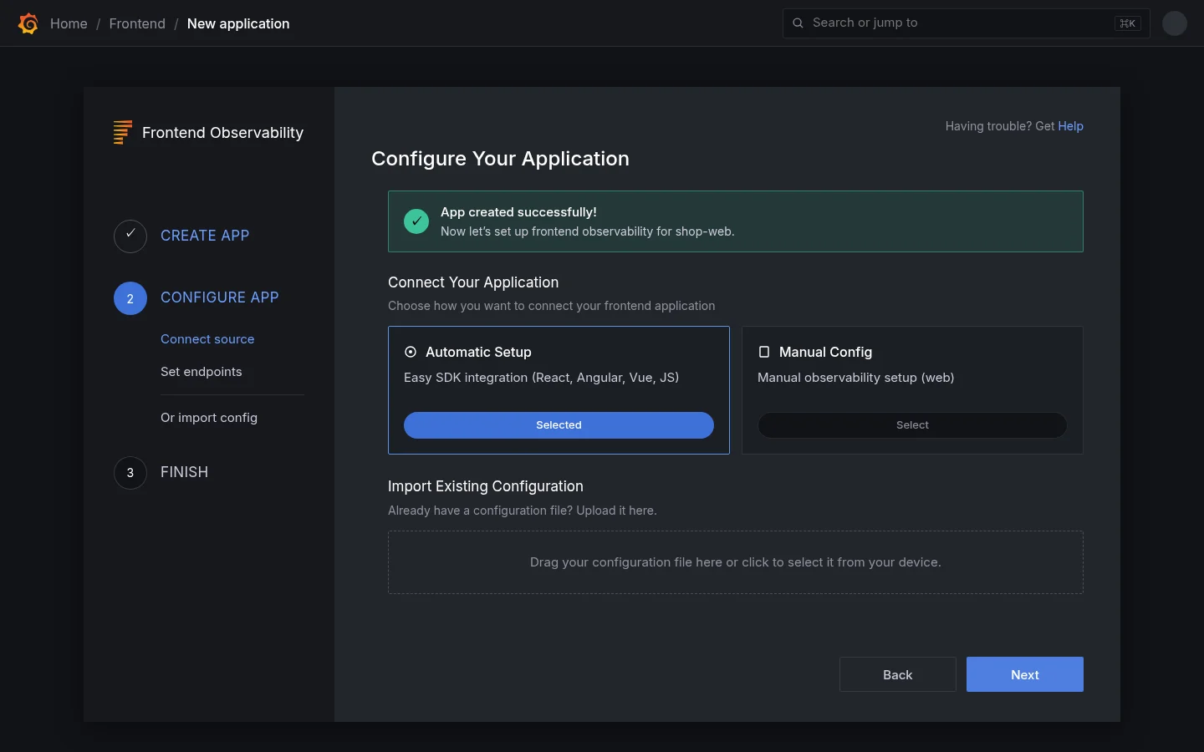Click the search magnifier icon

point(798,23)
